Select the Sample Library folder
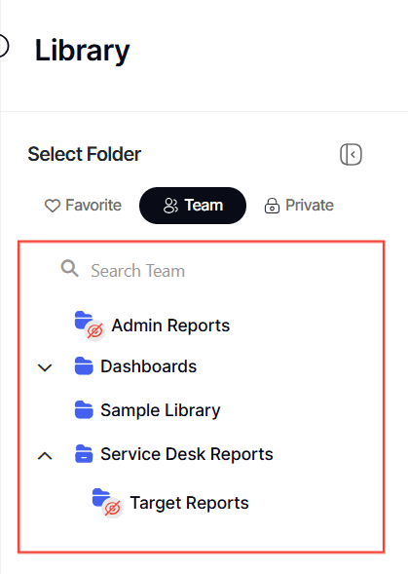 pos(161,410)
